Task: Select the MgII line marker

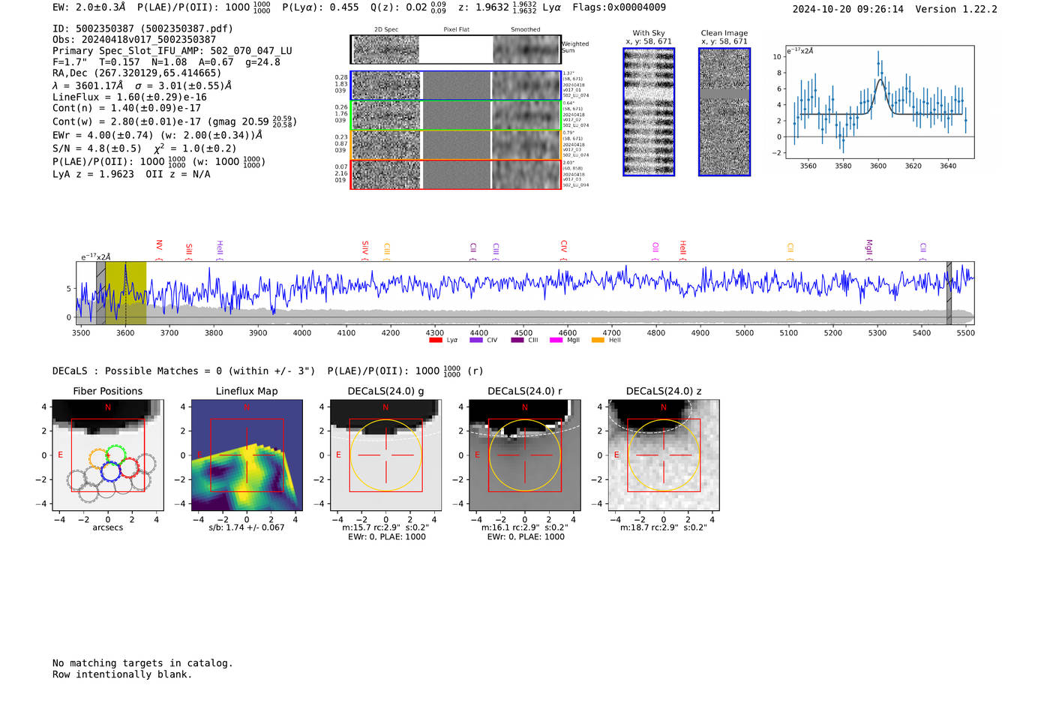Action: click(869, 250)
